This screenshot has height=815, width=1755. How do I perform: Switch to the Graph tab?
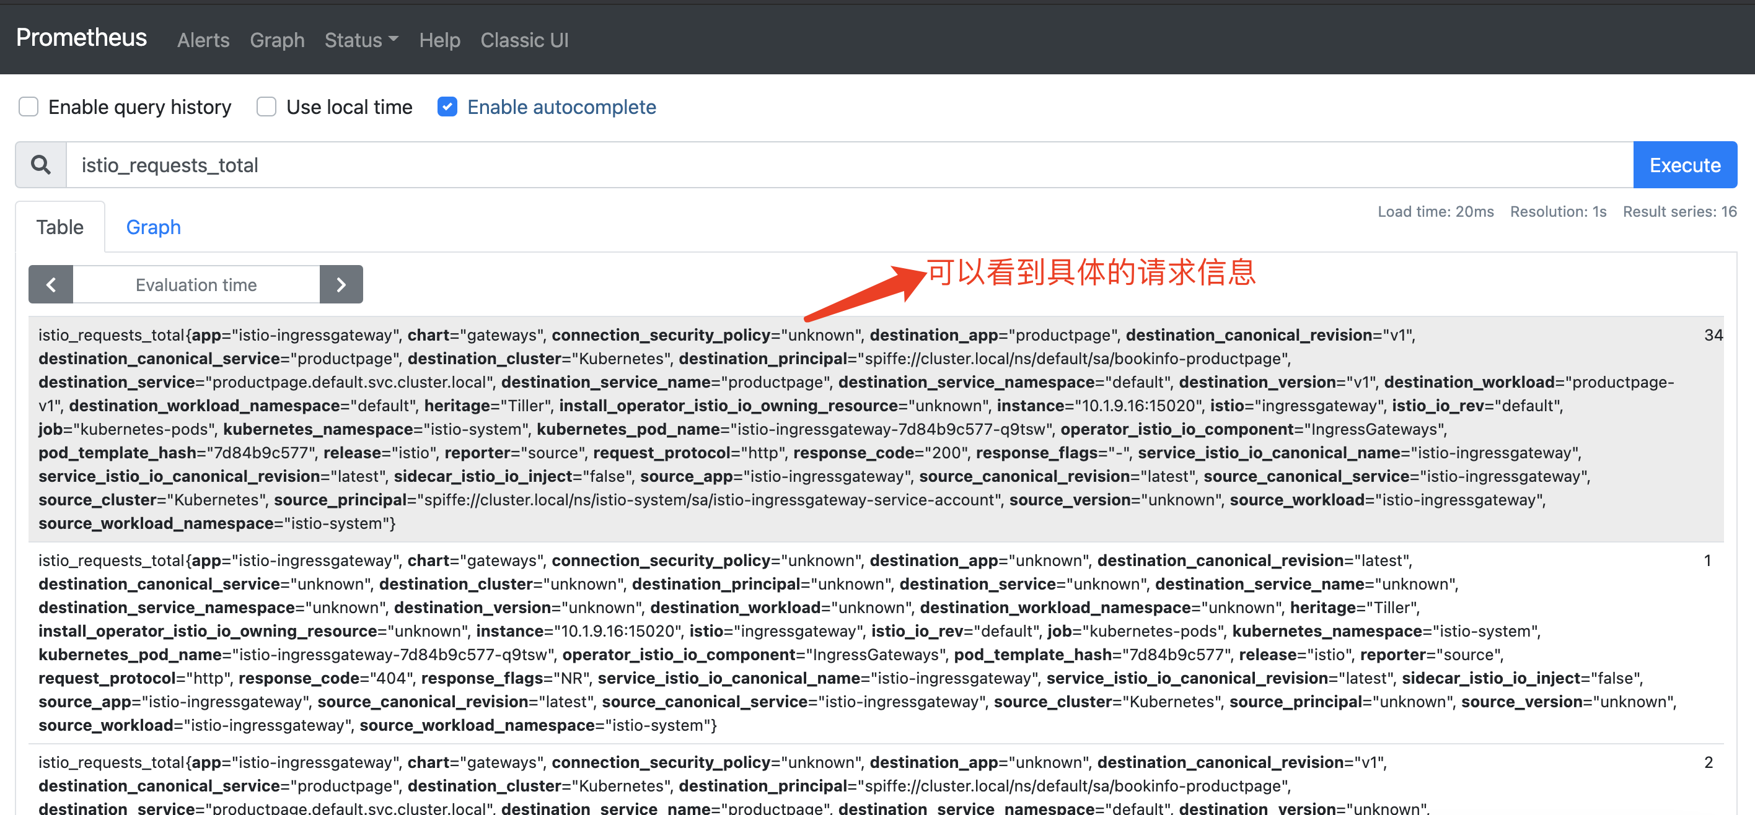coord(153,227)
